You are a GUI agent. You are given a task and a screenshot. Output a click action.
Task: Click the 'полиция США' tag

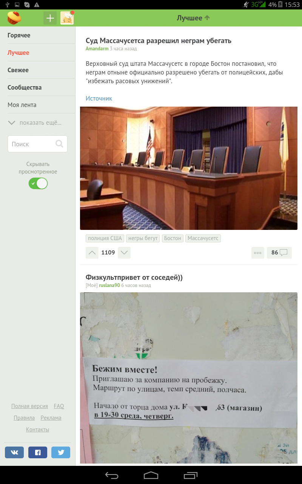coord(105,238)
